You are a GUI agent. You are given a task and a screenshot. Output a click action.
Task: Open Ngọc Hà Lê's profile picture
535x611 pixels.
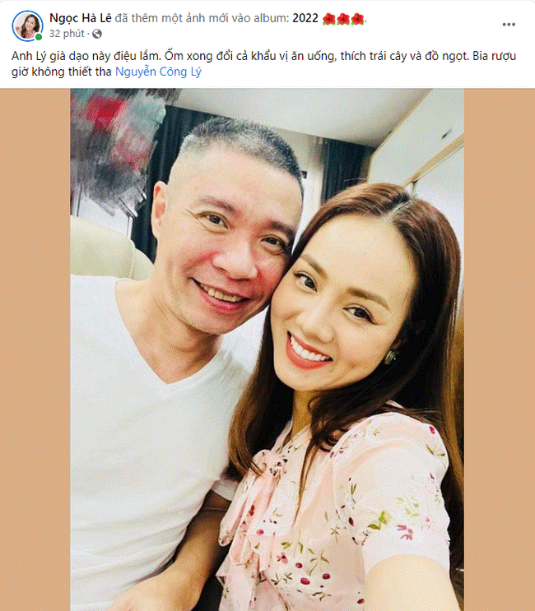pos(27,25)
